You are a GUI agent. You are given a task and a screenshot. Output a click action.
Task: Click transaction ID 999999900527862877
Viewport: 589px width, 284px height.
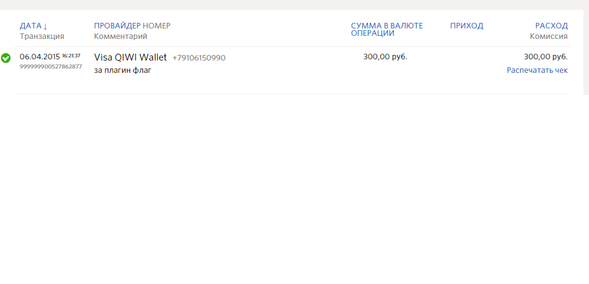51,67
